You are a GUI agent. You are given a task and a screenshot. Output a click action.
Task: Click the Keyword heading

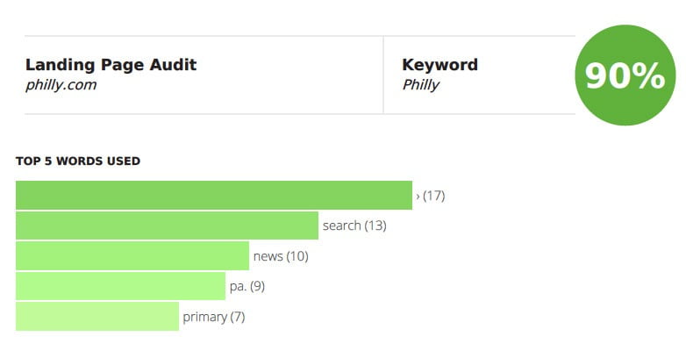(x=439, y=65)
